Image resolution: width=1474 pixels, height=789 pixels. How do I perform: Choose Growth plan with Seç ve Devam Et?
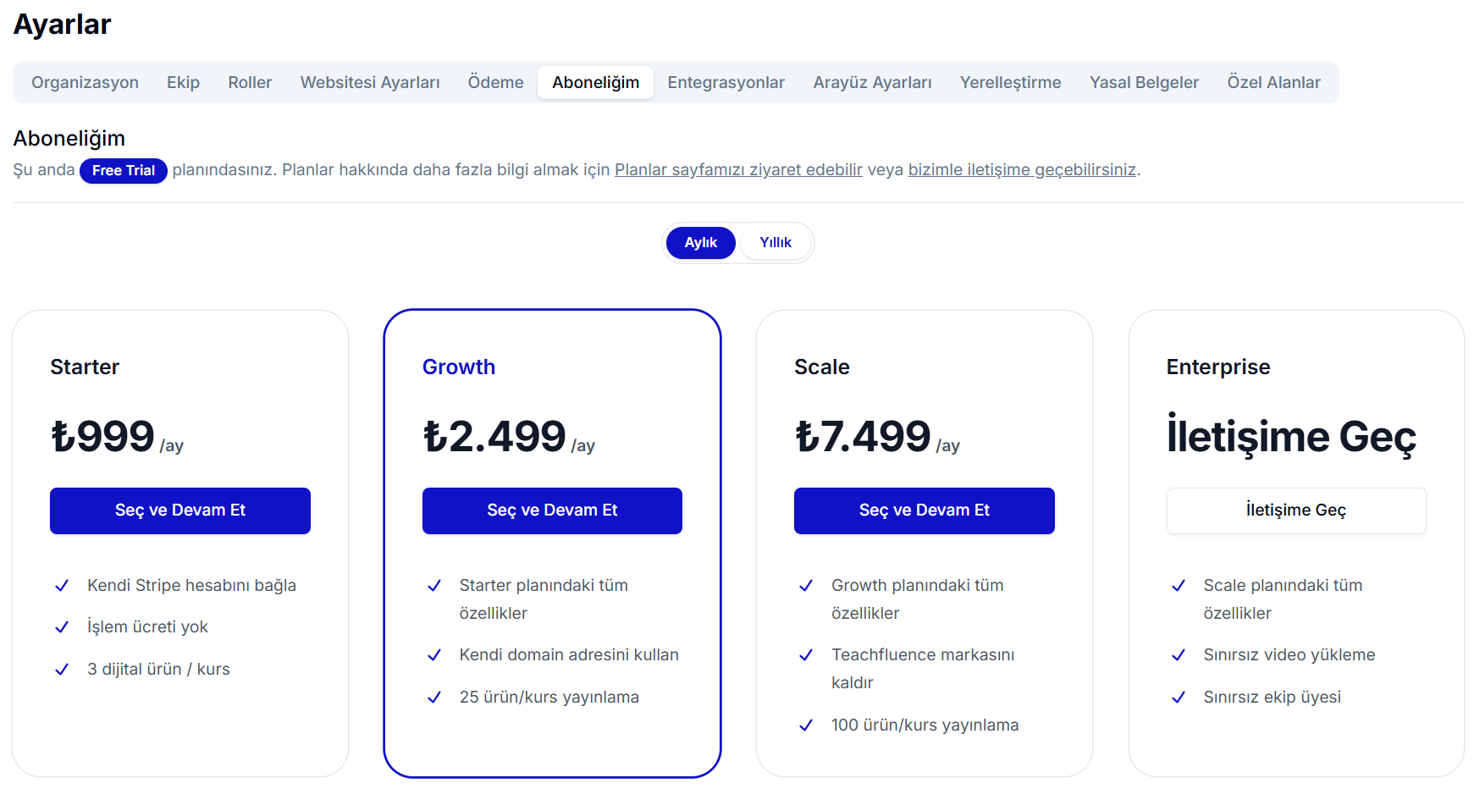[x=552, y=510]
